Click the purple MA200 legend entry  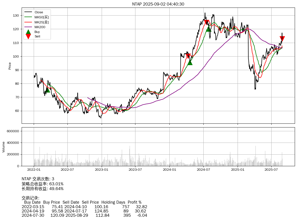coord(40,27)
